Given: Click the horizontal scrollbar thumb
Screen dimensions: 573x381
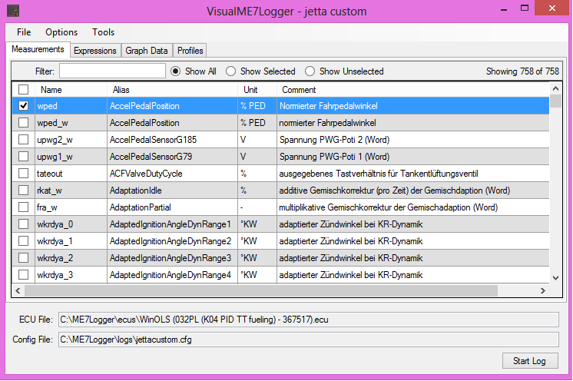Looking at the screenshot, I should [x=261, y=291].
